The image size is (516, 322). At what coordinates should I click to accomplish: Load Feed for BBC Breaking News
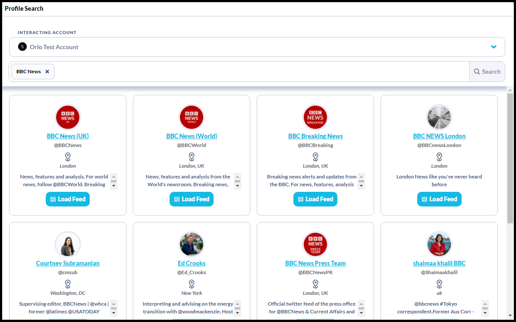pos(315,199)
